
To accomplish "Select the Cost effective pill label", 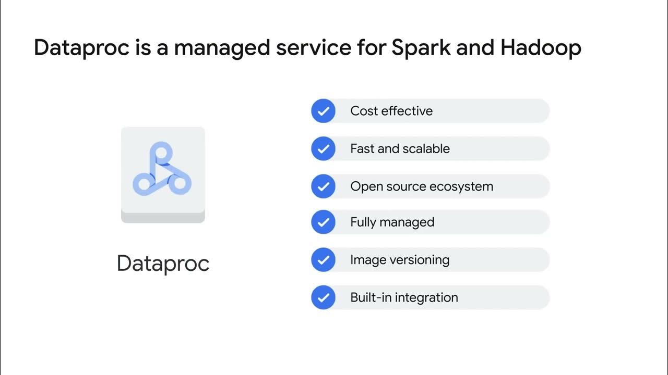I will [391, 111].
